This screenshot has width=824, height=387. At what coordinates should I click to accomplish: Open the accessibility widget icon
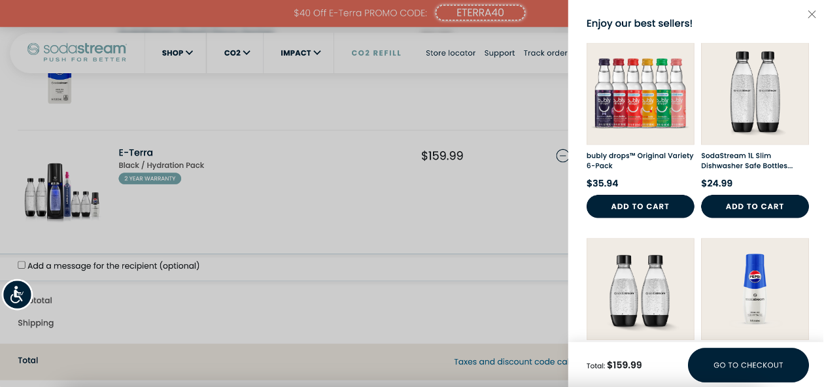[17, 295]
